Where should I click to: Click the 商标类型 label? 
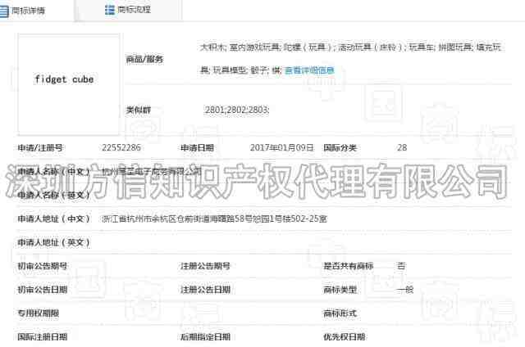coord(340,290)
